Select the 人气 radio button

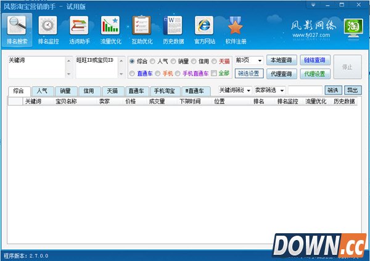[x=152, y=62]
